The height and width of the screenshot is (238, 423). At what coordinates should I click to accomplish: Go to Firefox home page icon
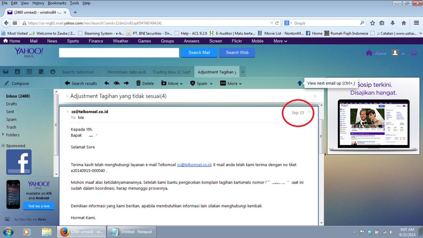click(404, 23)
